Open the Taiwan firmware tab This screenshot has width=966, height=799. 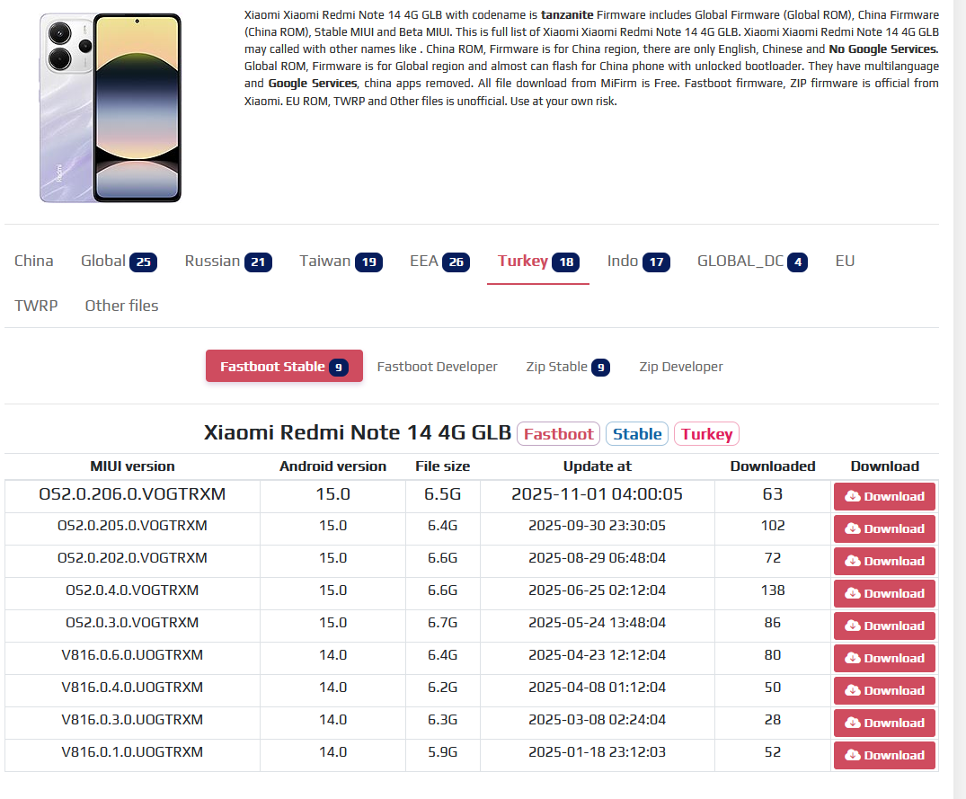tap(340, 262)
